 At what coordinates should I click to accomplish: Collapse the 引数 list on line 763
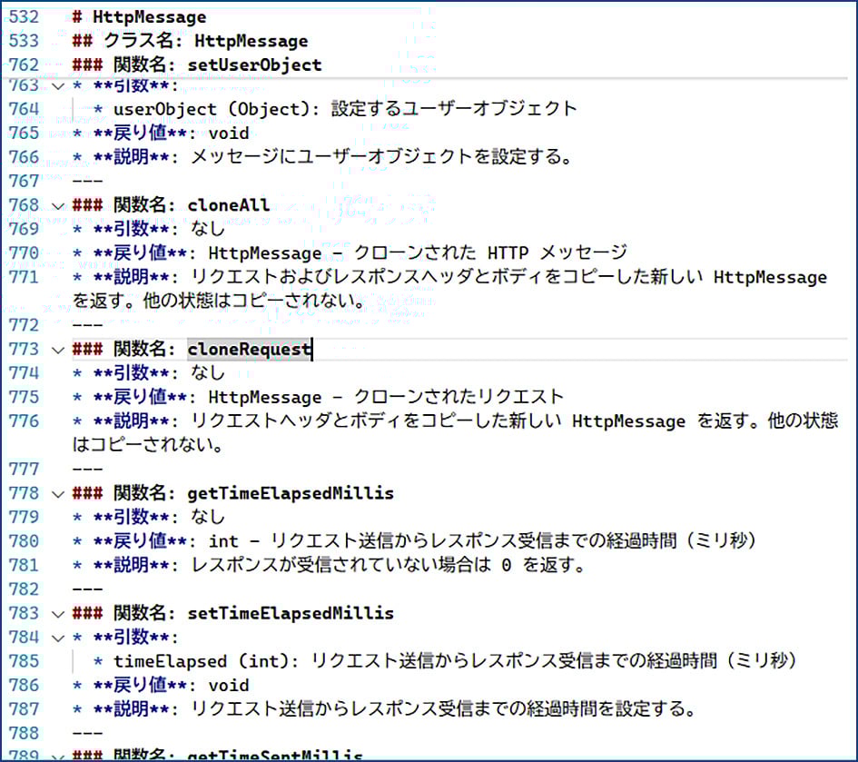coord(59,86)
